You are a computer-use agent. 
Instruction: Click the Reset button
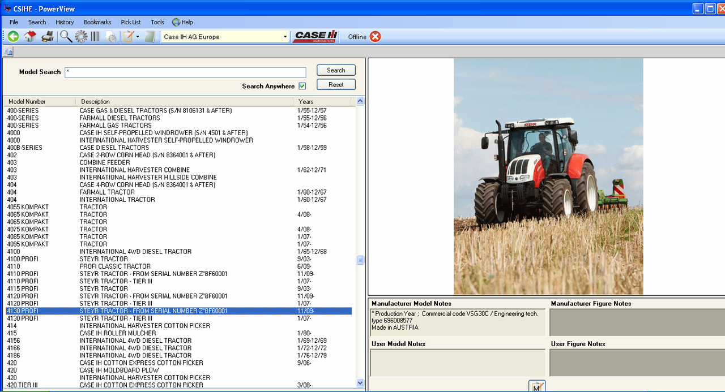tap(336, 84)
